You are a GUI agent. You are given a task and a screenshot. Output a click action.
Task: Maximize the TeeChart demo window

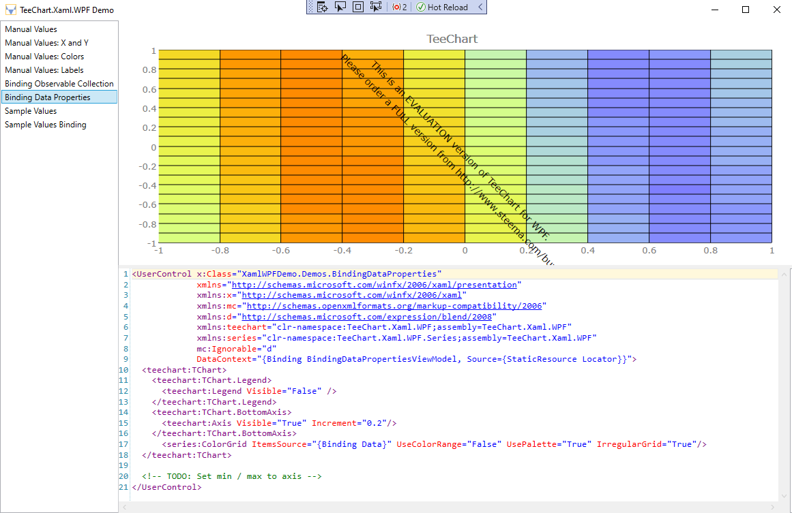[x=746, y=10]
